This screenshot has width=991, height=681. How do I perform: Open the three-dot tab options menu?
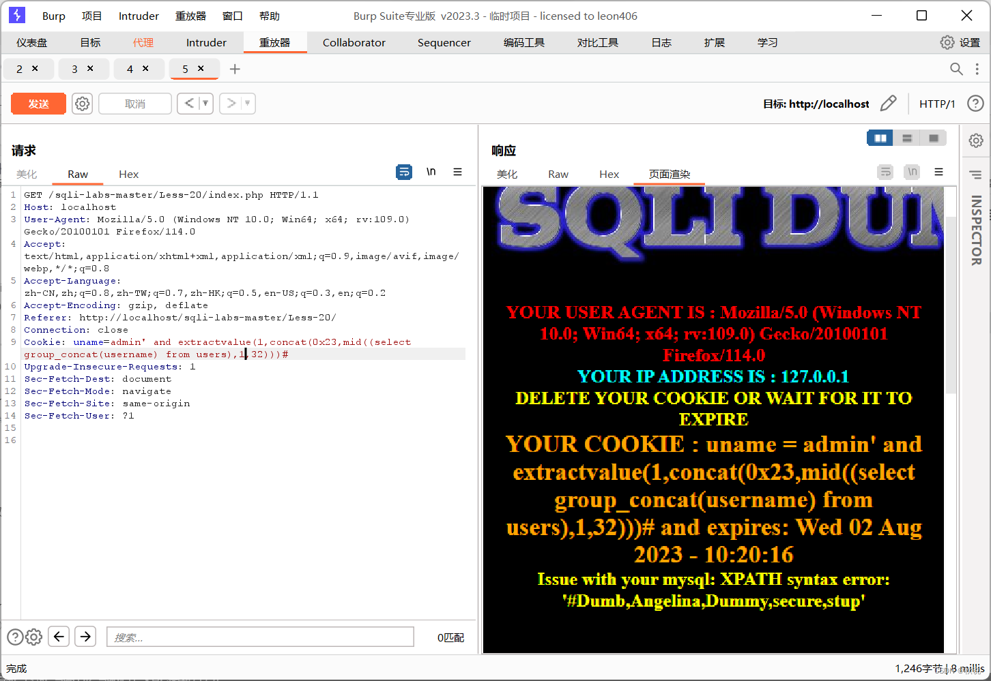tap(977, 69)
